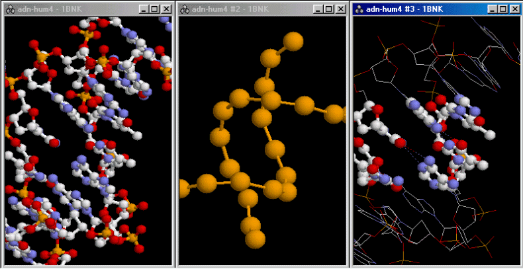This screenshot has height=269, width=523.
Task: Maximize the adn-hum4 #3 window
Action: click(502, 9)
